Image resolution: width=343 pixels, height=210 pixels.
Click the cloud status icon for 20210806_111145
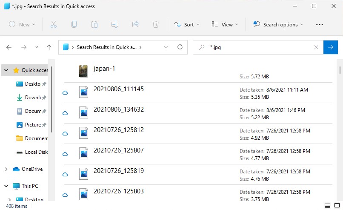(x=65, y=92)
